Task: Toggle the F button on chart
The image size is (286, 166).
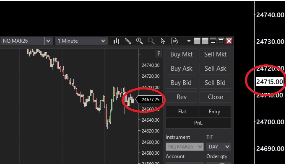Action: click(159, 54)
